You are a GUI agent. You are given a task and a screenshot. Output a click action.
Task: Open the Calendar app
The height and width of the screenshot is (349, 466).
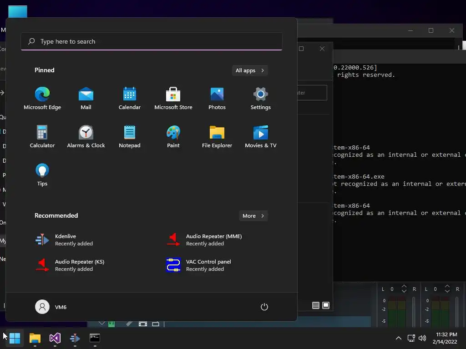(130, 99)
